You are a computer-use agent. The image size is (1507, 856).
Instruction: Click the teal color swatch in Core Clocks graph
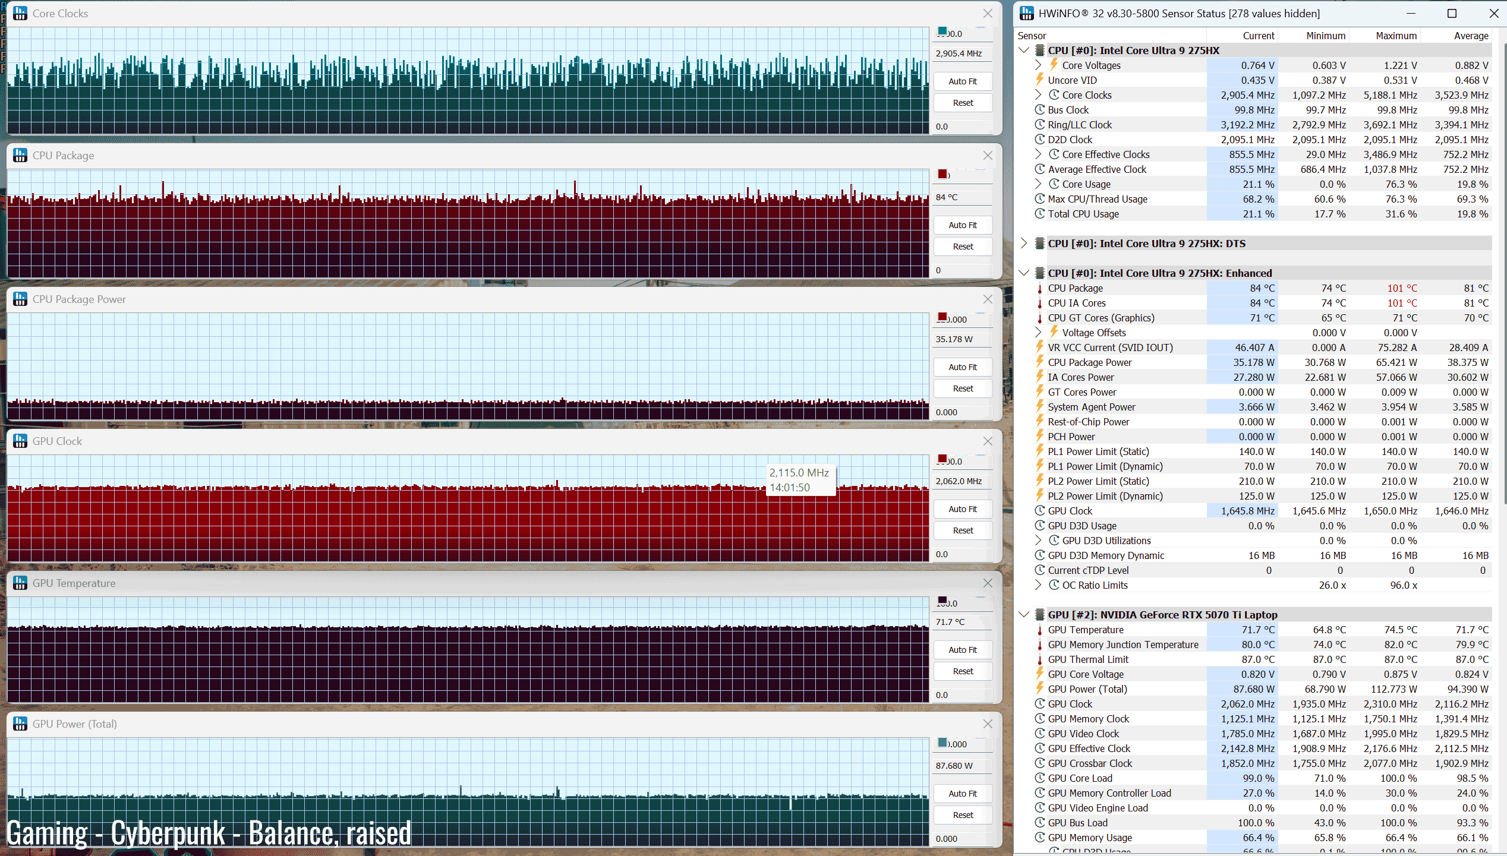pyautogui.click(x=942, y=31)
